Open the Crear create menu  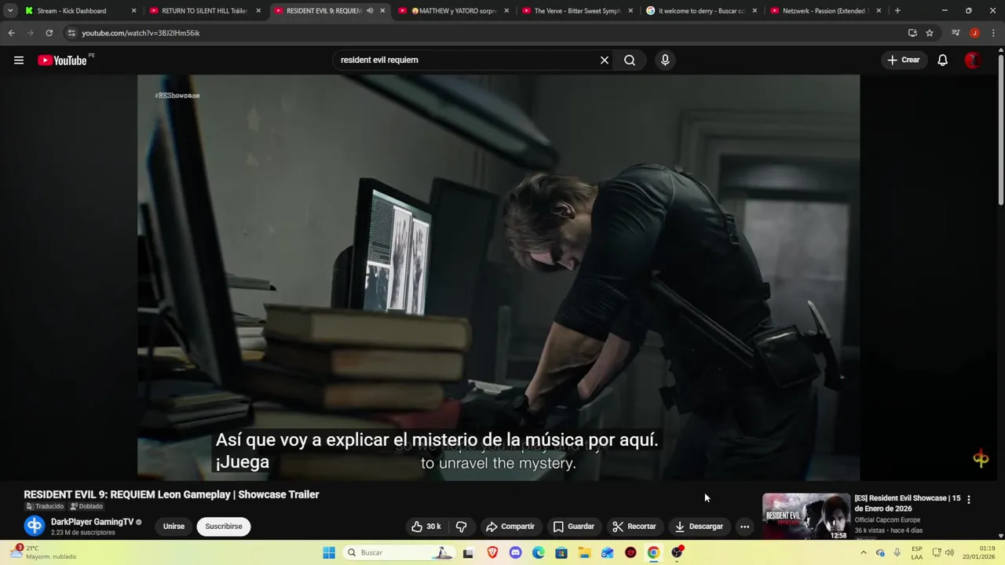tap(904, 60)
